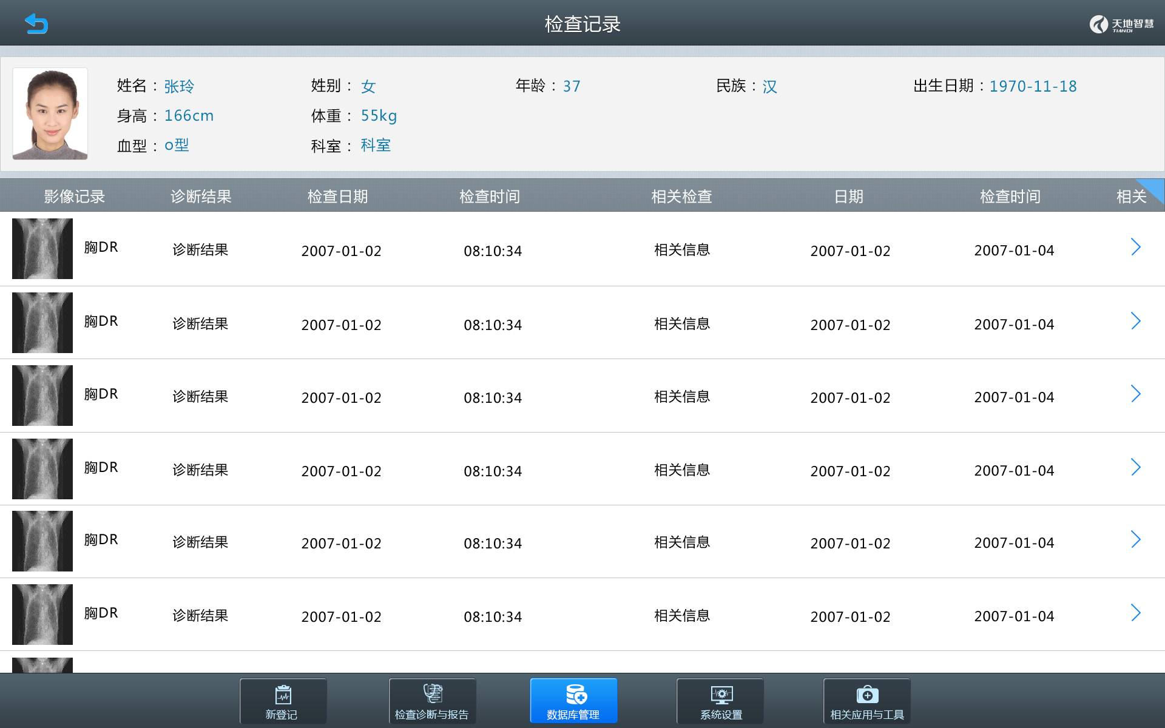Viewport: 1165px width, 728px height.
Task: Click 相关信息 in the first record row
Action: pyautogui.click(x=681, y=249)
